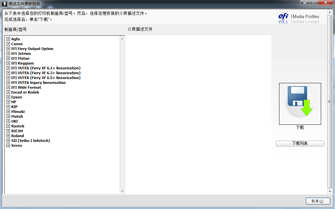Screen dimensions: 335x209
Task: Click 下载 label under download icon
Action: pyautogui.click(x=300, y=127)
